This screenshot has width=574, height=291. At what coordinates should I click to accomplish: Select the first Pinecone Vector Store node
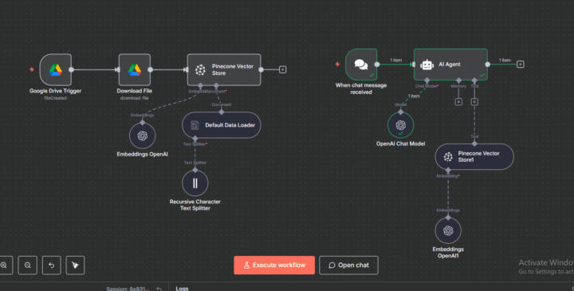[224, 69]
